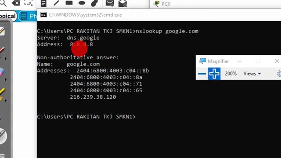The width and height of the screenshot is (281, 158).
Task: Pick the Draw Rectangle tool
Action: click(x=69, y=3)
